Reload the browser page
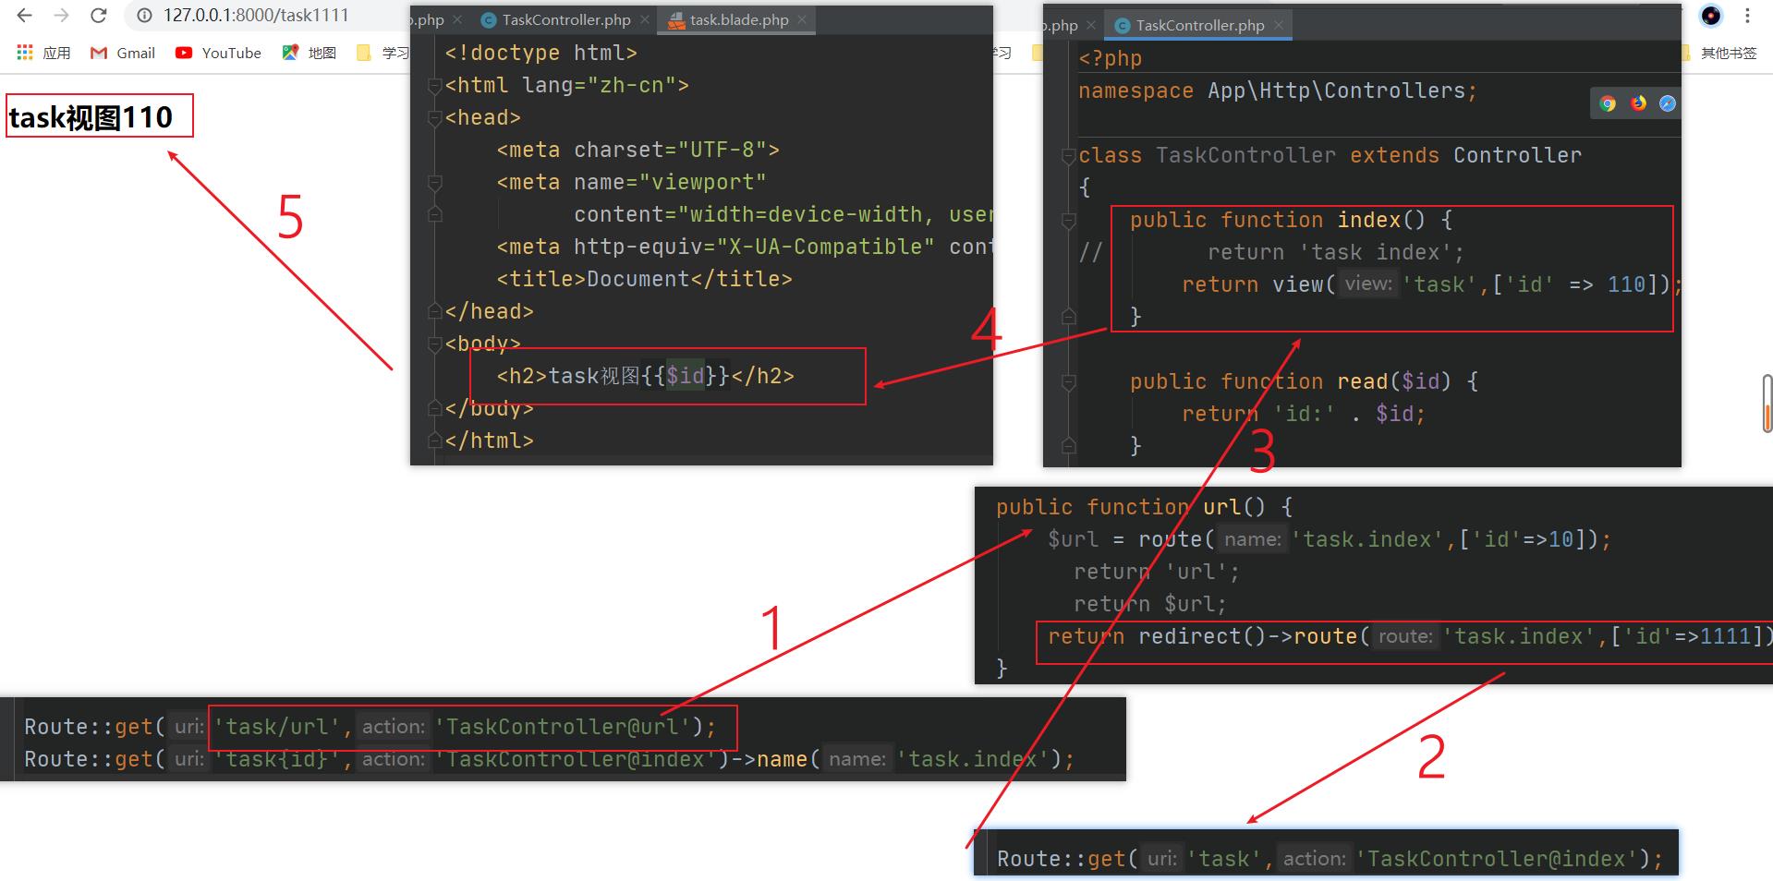The width and height of the screenshot is (1773, 881). pos(99,16)
